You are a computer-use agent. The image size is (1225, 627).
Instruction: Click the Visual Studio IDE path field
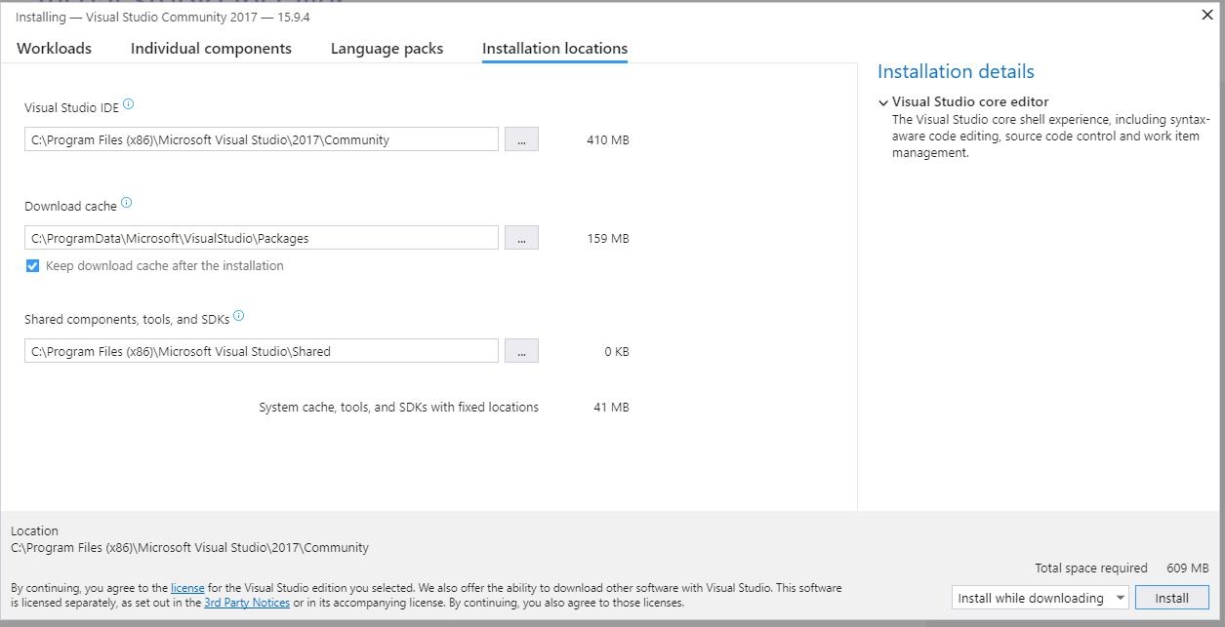pos(261,139)
